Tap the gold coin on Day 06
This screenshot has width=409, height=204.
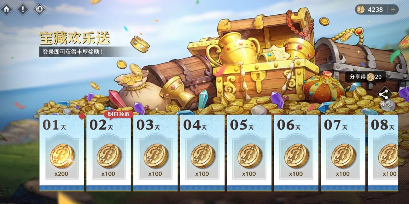(296, 156)
